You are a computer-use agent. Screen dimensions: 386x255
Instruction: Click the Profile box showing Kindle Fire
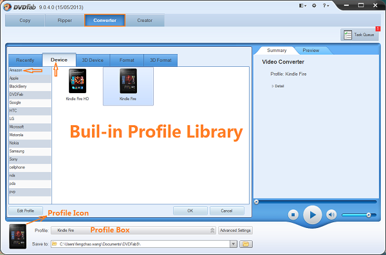tap(133, 231)
